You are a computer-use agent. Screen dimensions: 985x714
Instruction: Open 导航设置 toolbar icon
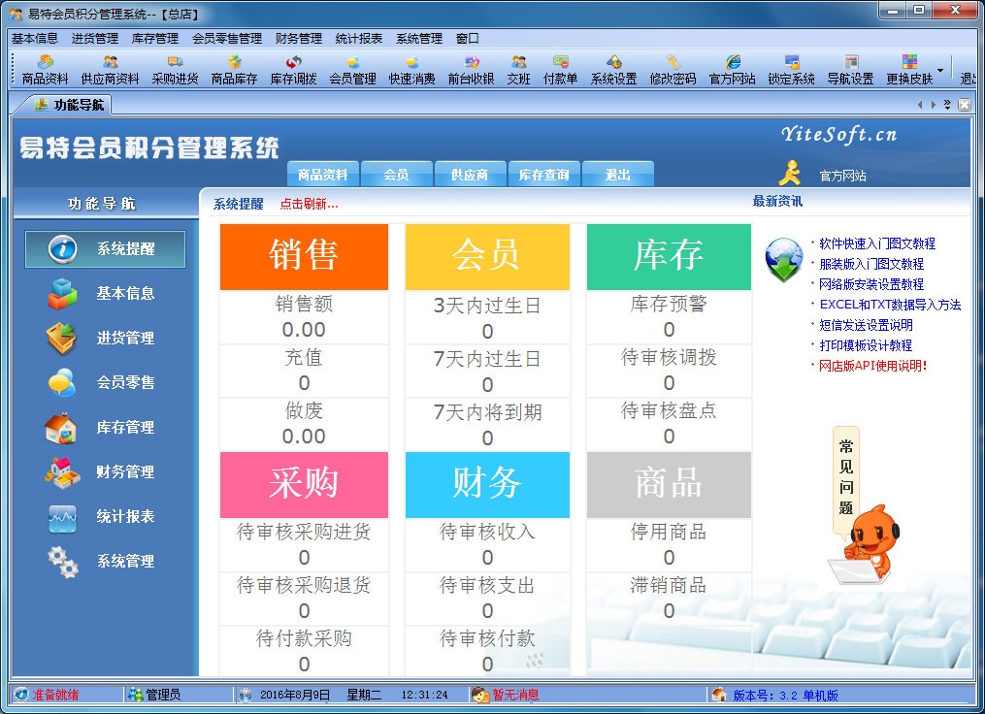coord(850,70)
